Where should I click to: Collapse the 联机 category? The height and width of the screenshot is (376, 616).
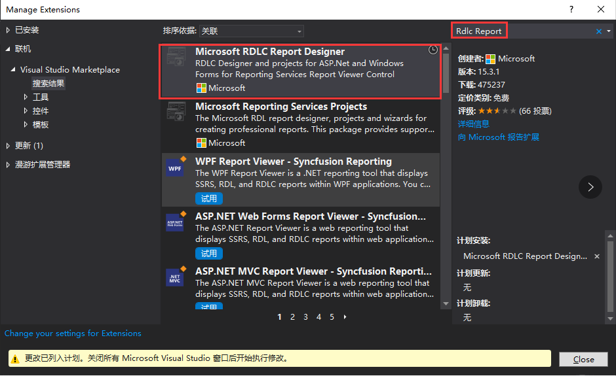click(8, 49)
